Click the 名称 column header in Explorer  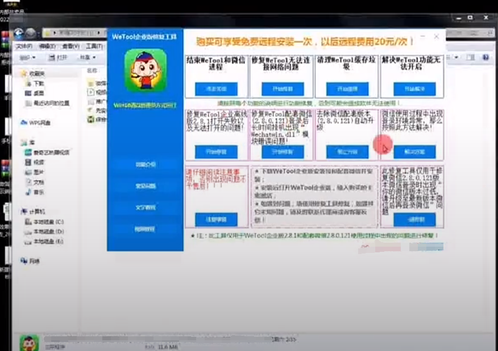(x=92, y=70)
